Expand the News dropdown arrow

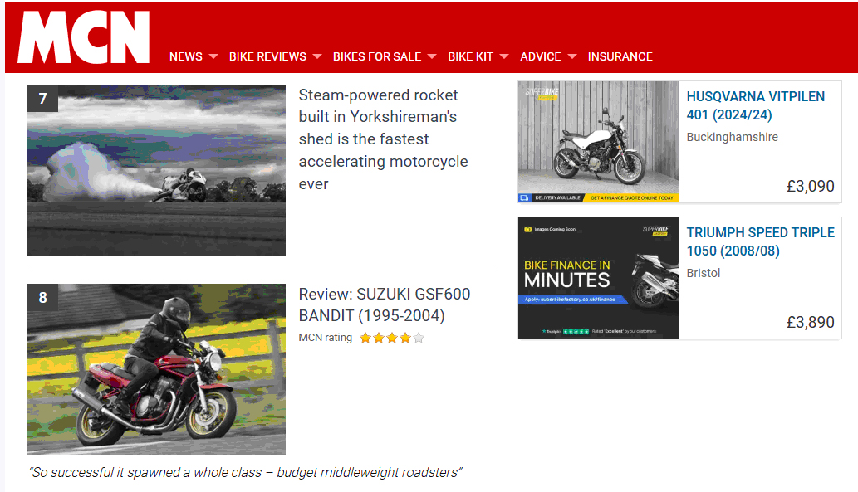(213, 56)
